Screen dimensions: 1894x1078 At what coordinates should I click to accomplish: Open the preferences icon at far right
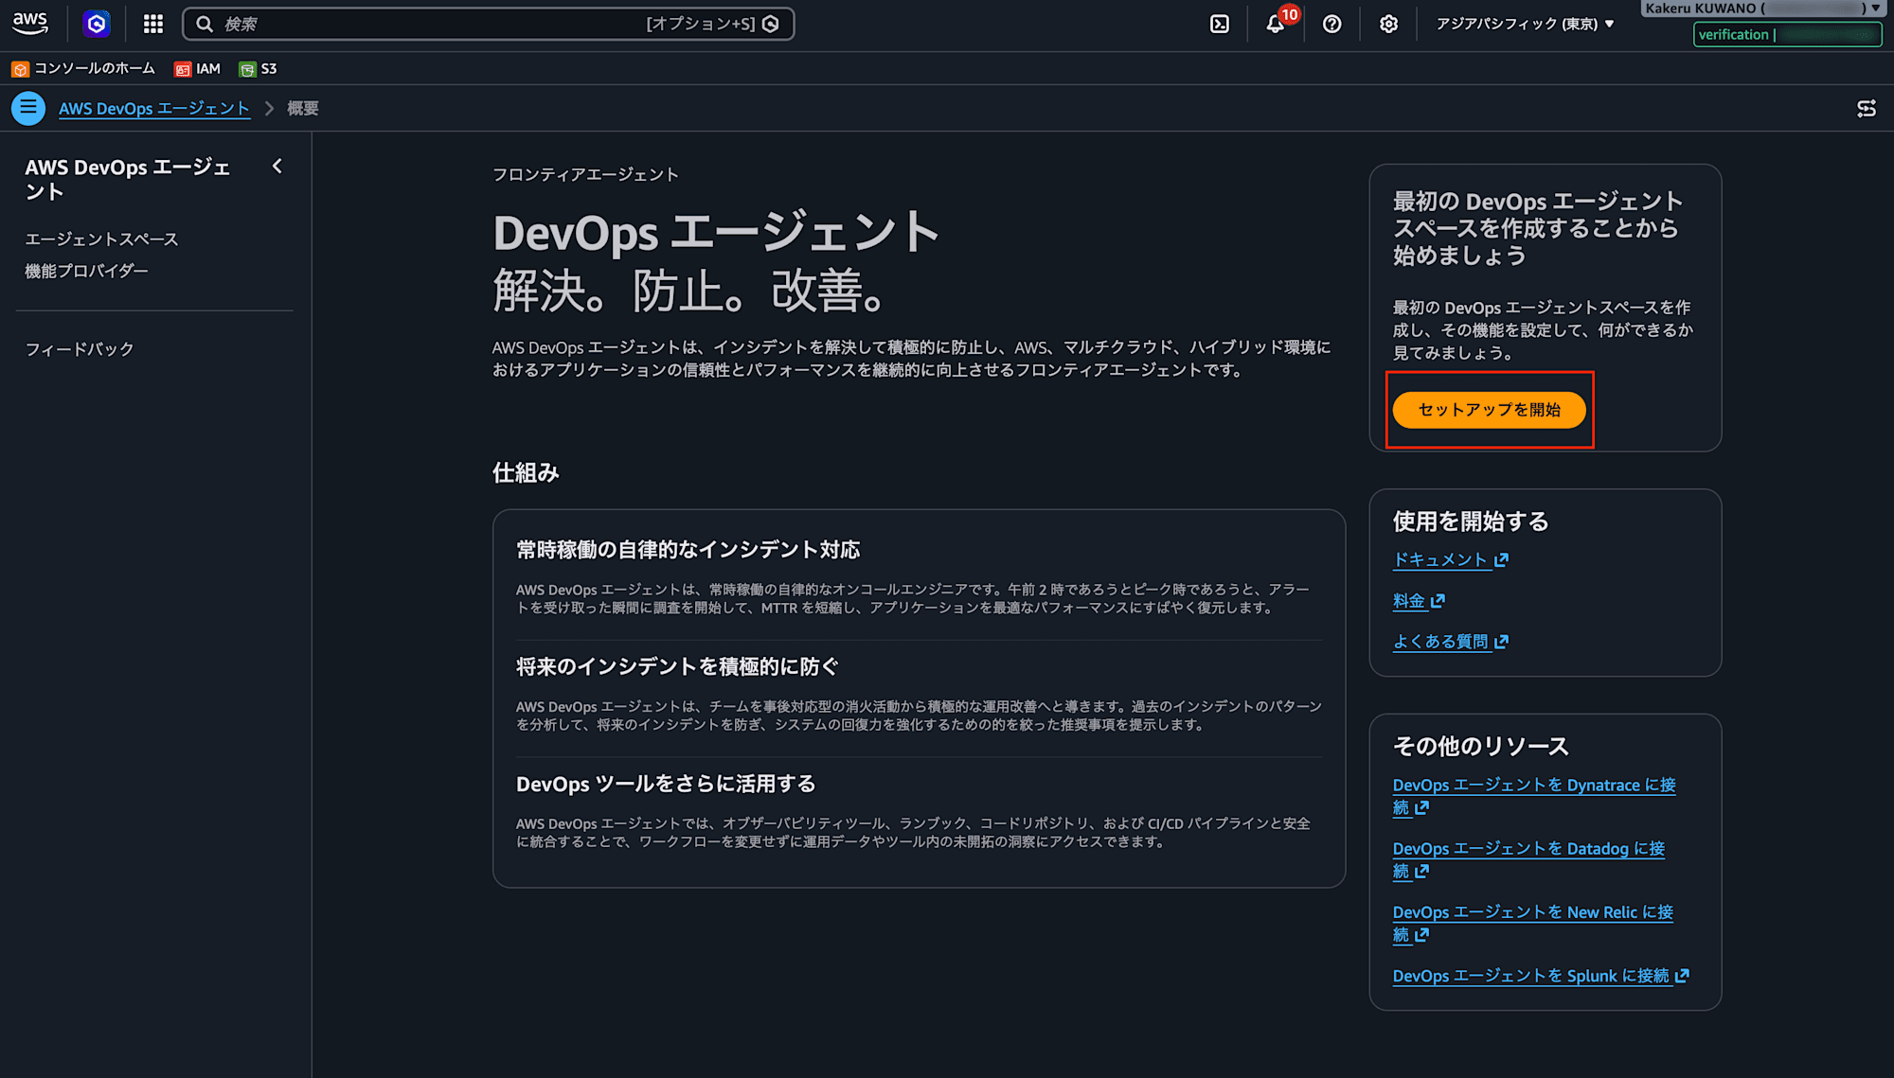pos(1867,109)
